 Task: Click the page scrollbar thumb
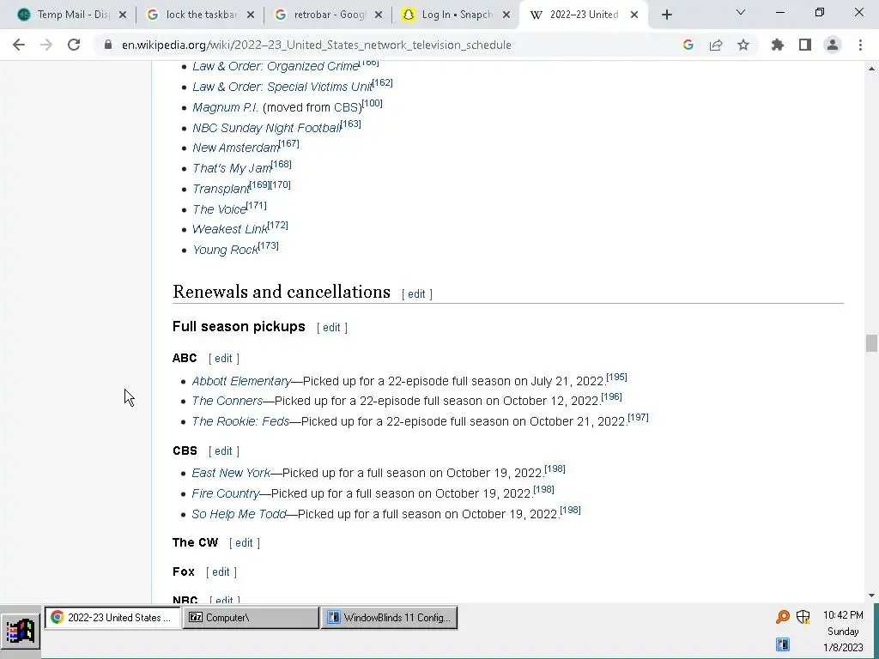point(871,343)
